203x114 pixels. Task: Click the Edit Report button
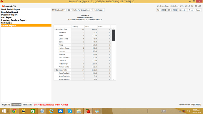[x=99, y=10]
